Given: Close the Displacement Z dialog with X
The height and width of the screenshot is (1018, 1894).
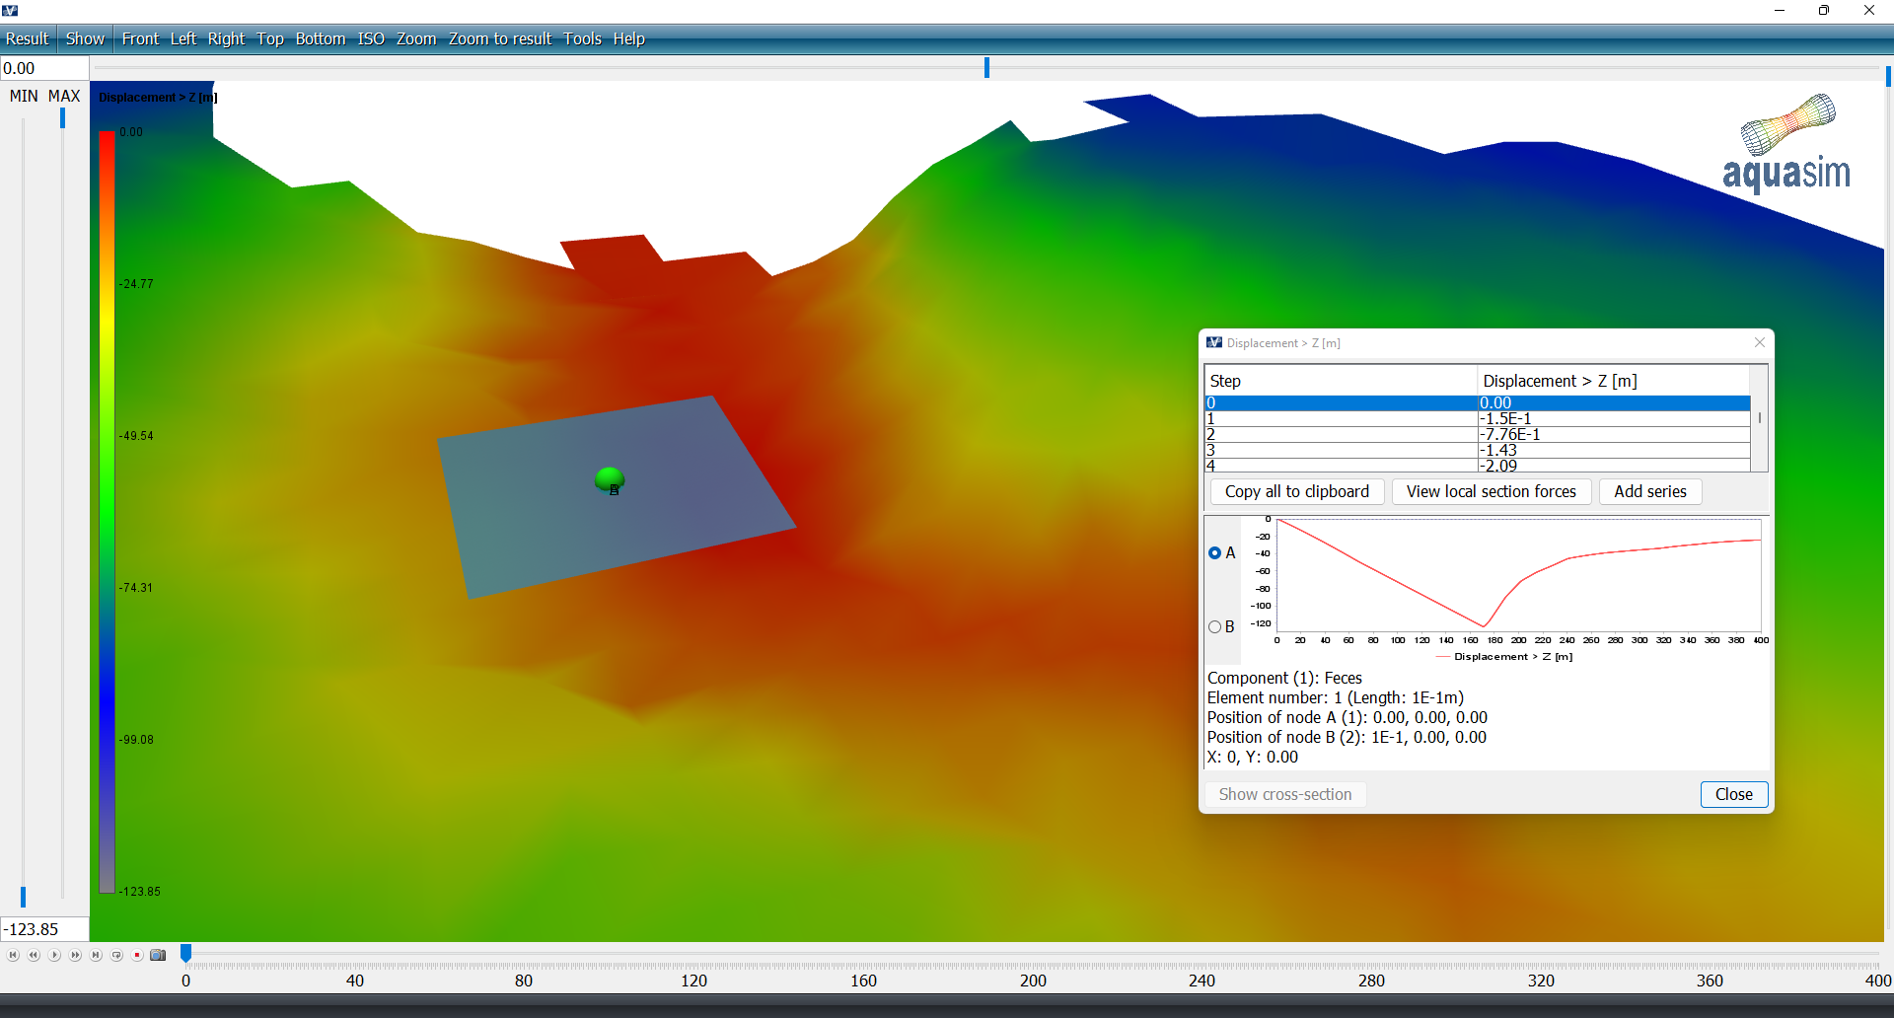Looking at the screenshot, I should click(x=1759, y=342).
